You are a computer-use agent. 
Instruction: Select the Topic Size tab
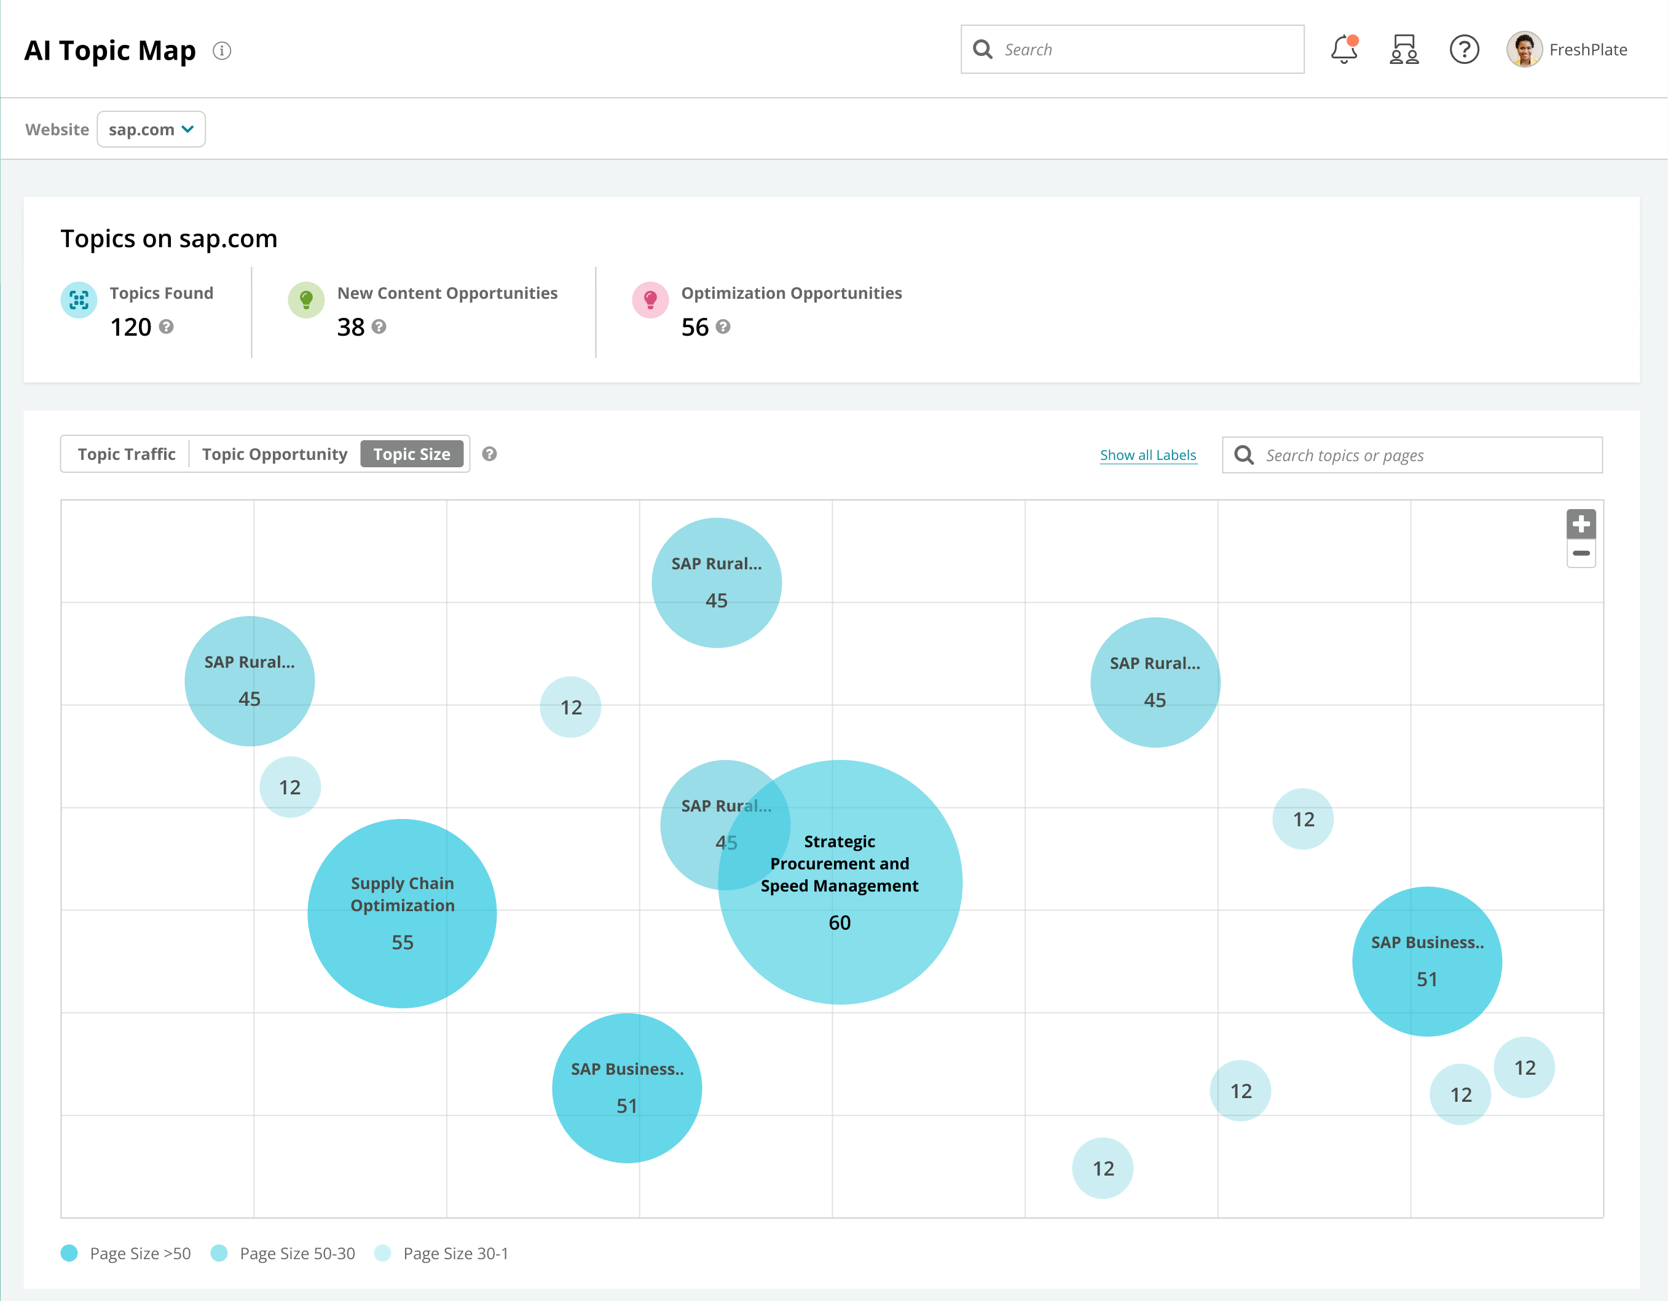click(412, 454)
